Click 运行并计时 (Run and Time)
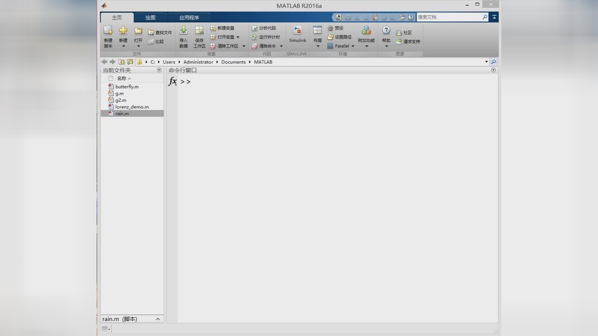Image resolution: width=598 pixels, height=336 pixels. [266, 37]
